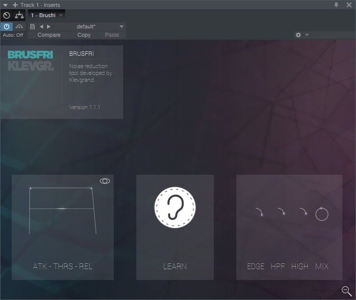356x300 pixels.
Task: Click the BRUSFRI title in info panel
Action: [x=81, y=54]
